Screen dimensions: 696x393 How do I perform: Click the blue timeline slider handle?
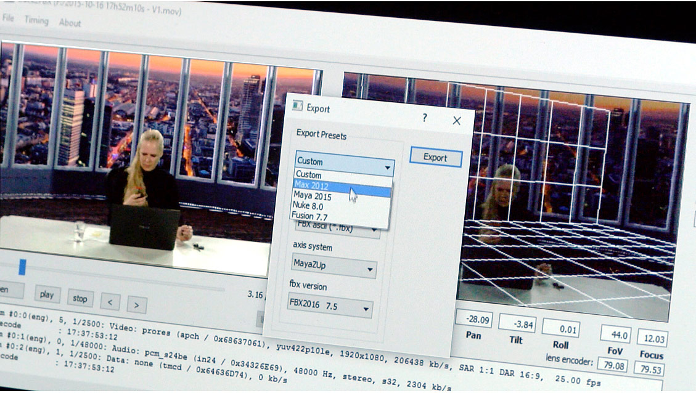(22, 267)
